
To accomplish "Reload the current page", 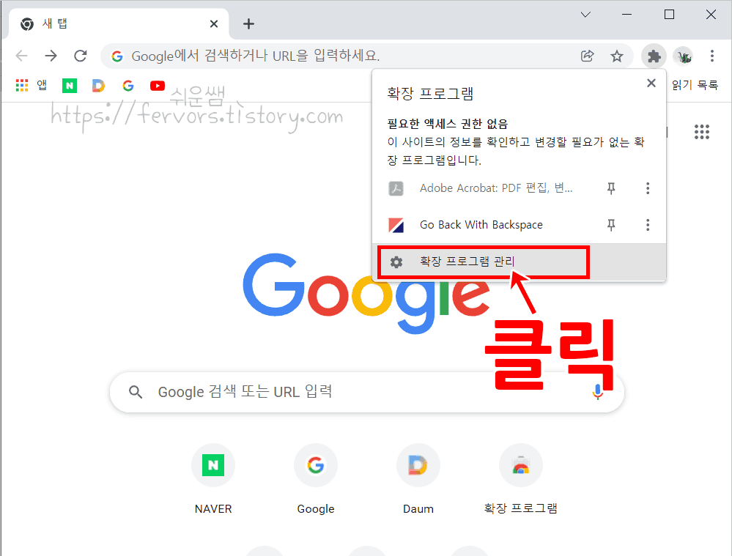I will click(81, 56).
